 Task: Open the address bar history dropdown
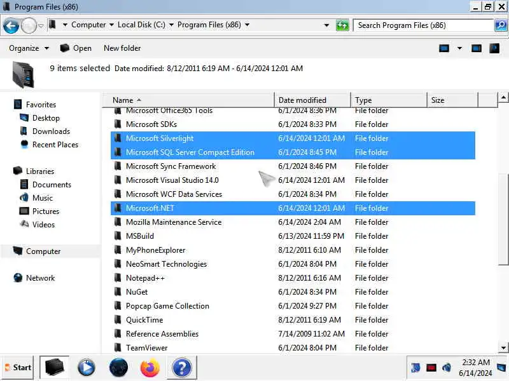326,25
